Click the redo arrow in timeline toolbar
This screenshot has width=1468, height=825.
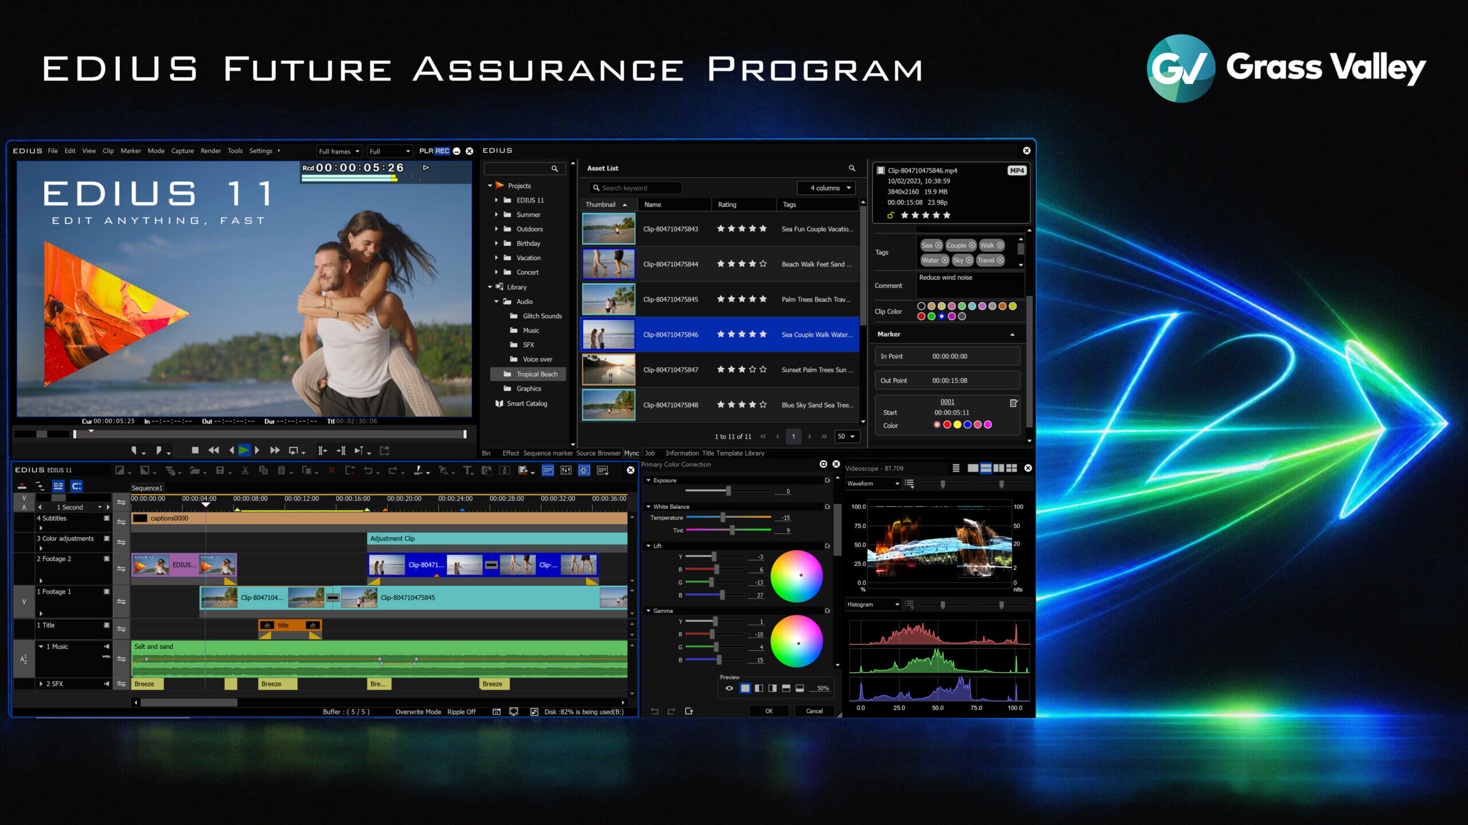coord(392,470)
